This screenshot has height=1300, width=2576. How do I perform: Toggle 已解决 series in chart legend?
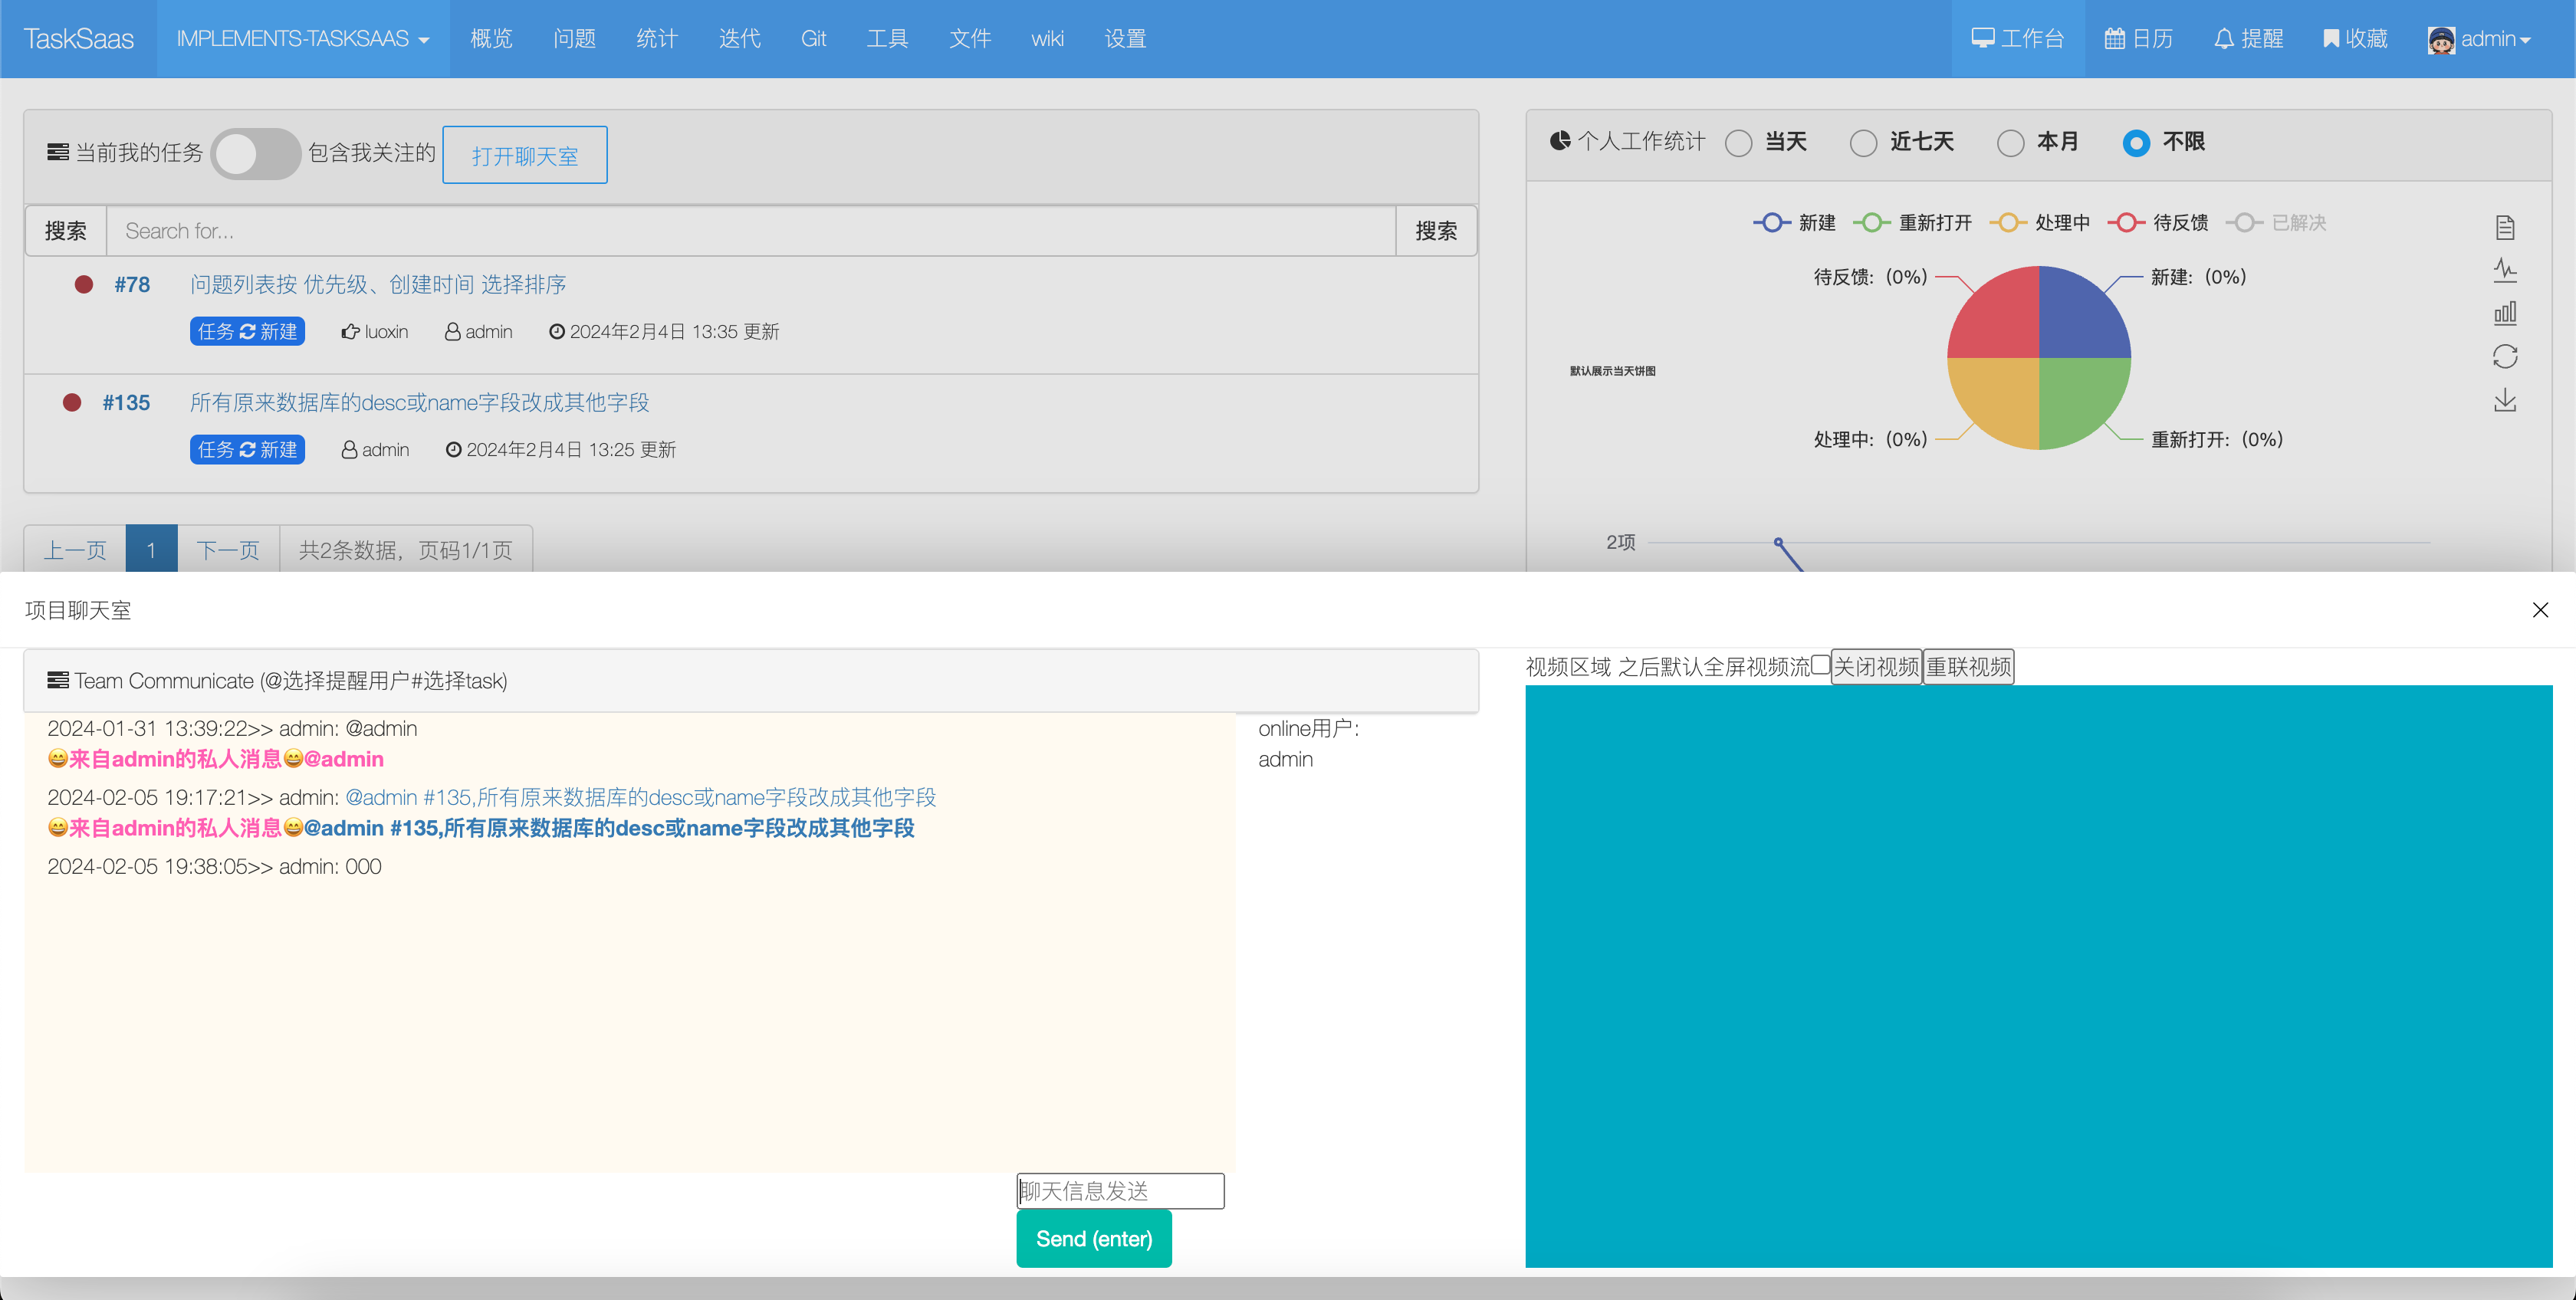click(x=2277, y=223)
